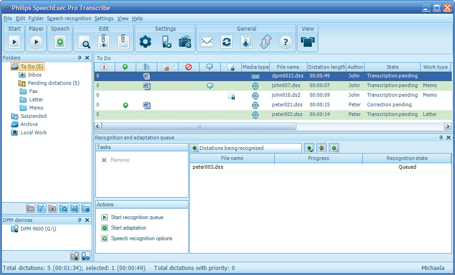Open the Player toolbar play icon
The image size is (455, 275).
36,42
